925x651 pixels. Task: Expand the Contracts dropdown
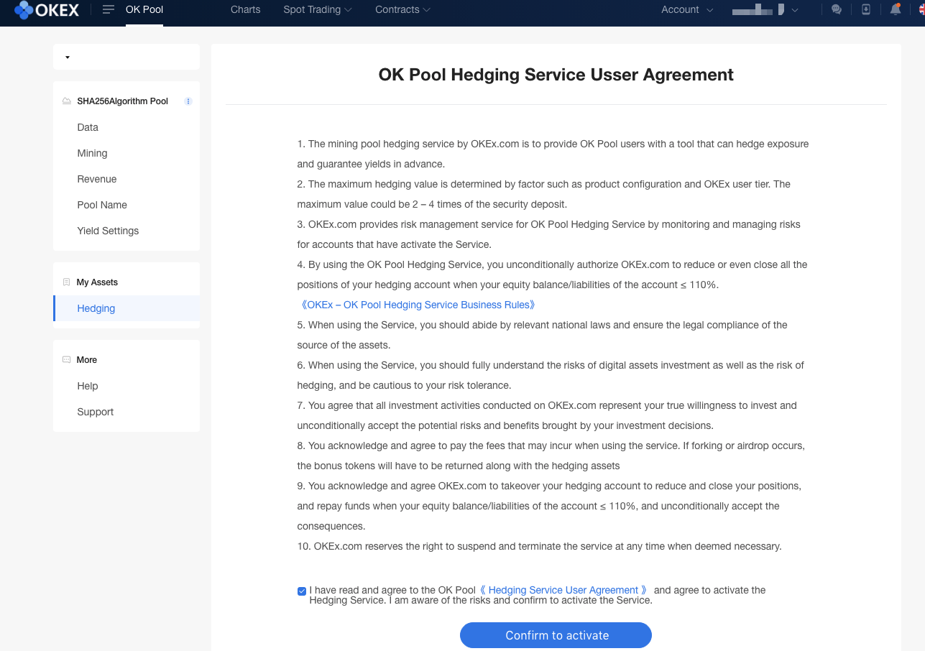(x=402, y=10)
